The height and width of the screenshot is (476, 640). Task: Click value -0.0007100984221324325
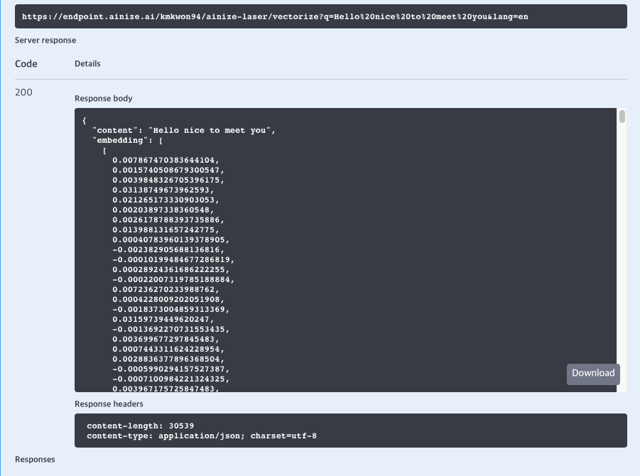click(171, 379)
